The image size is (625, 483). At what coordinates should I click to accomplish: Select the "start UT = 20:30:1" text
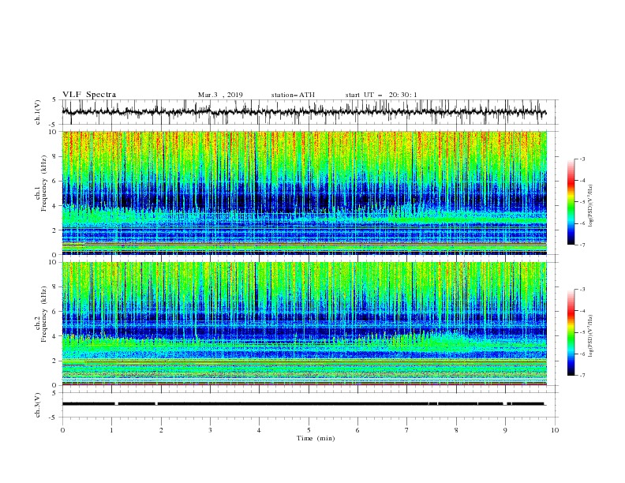pos(381,95)
